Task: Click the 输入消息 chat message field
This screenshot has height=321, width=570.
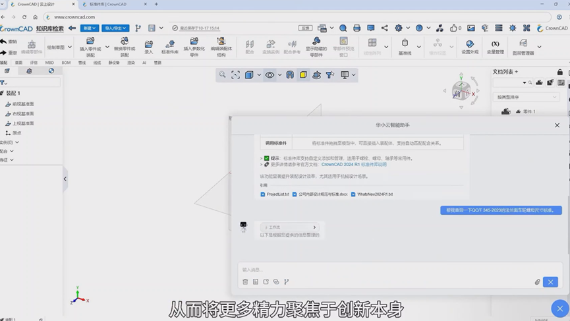Action: (400, 270)
